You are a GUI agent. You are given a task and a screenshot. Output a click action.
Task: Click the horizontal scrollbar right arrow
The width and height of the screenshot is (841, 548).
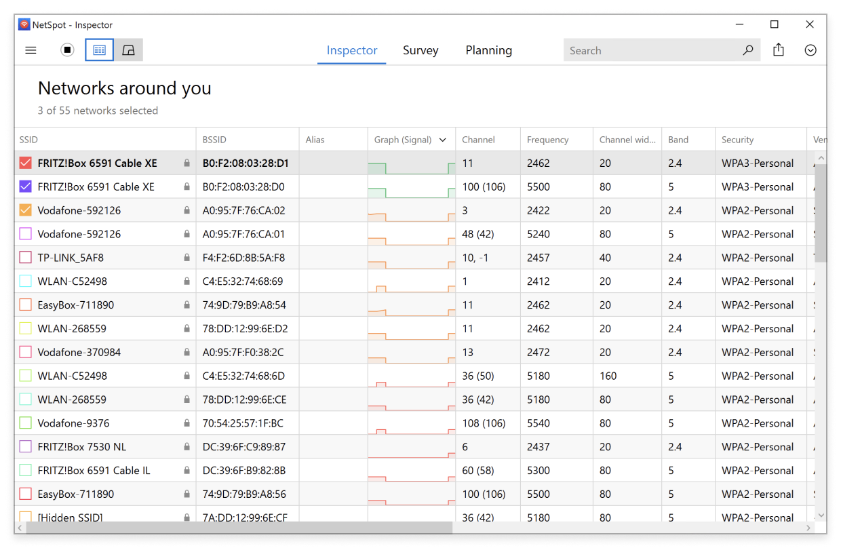pos(809,527)
